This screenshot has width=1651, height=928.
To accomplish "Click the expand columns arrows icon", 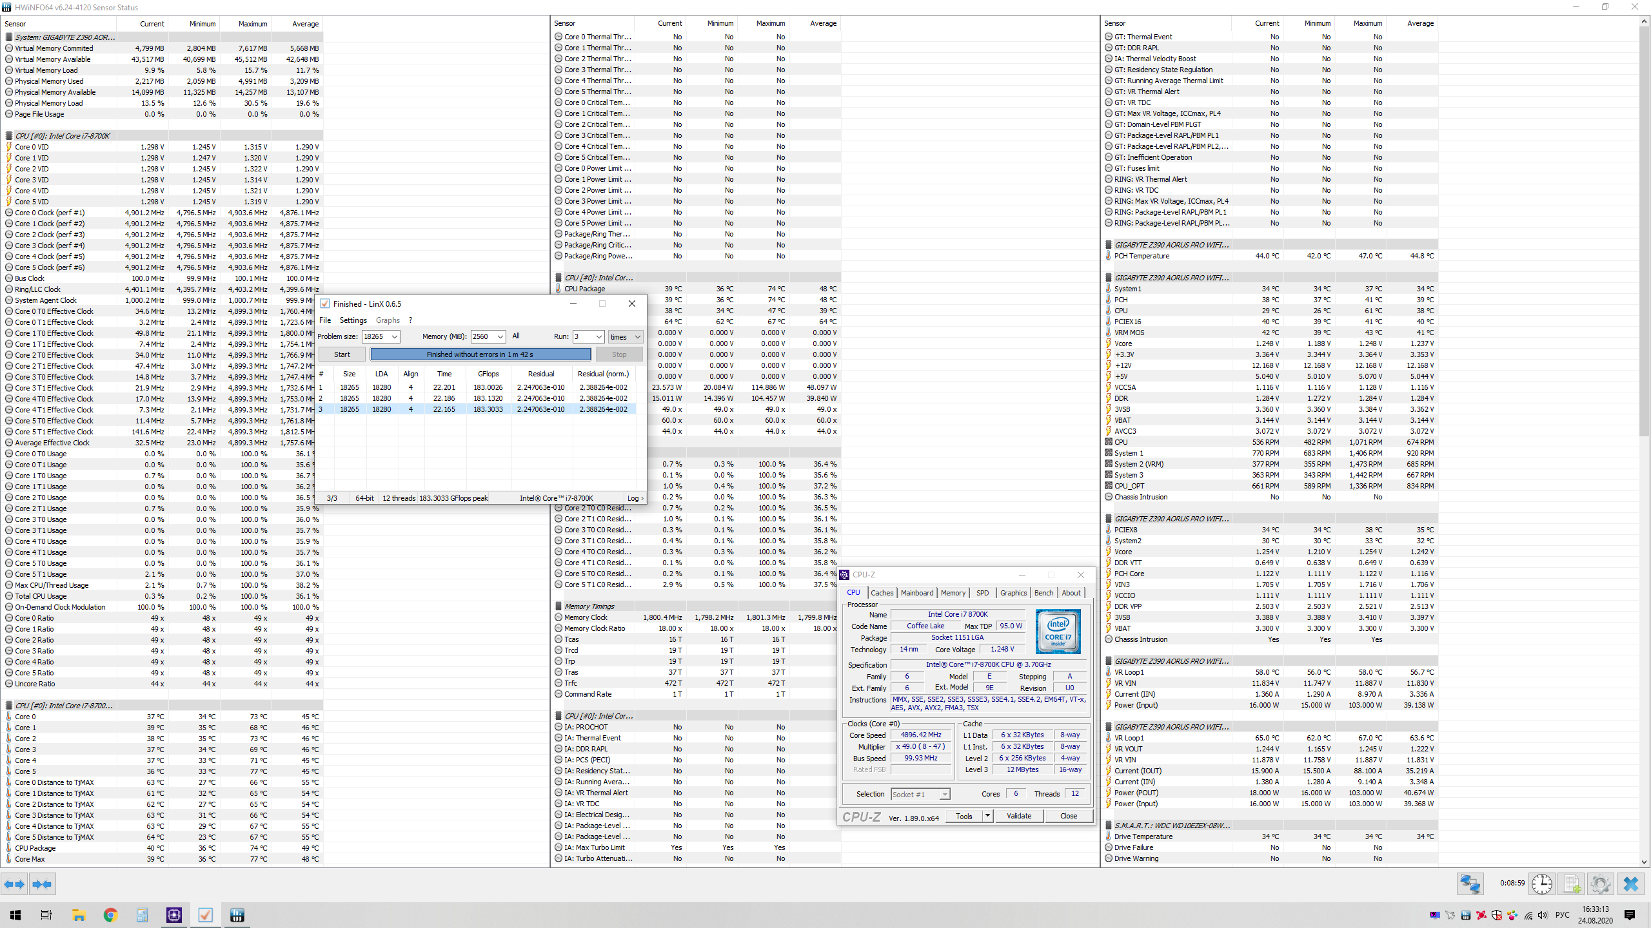I will 14,884.
